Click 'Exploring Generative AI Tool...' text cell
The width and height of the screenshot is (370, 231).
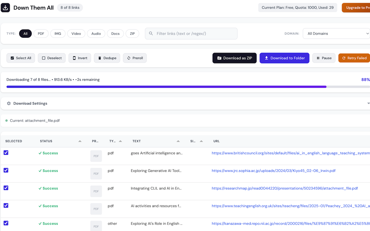point(156,171)
